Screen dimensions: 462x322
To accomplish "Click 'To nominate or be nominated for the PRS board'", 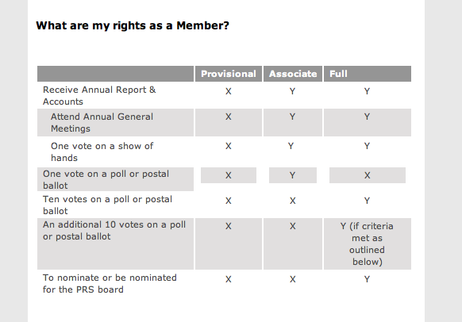I will pos(110,283).
